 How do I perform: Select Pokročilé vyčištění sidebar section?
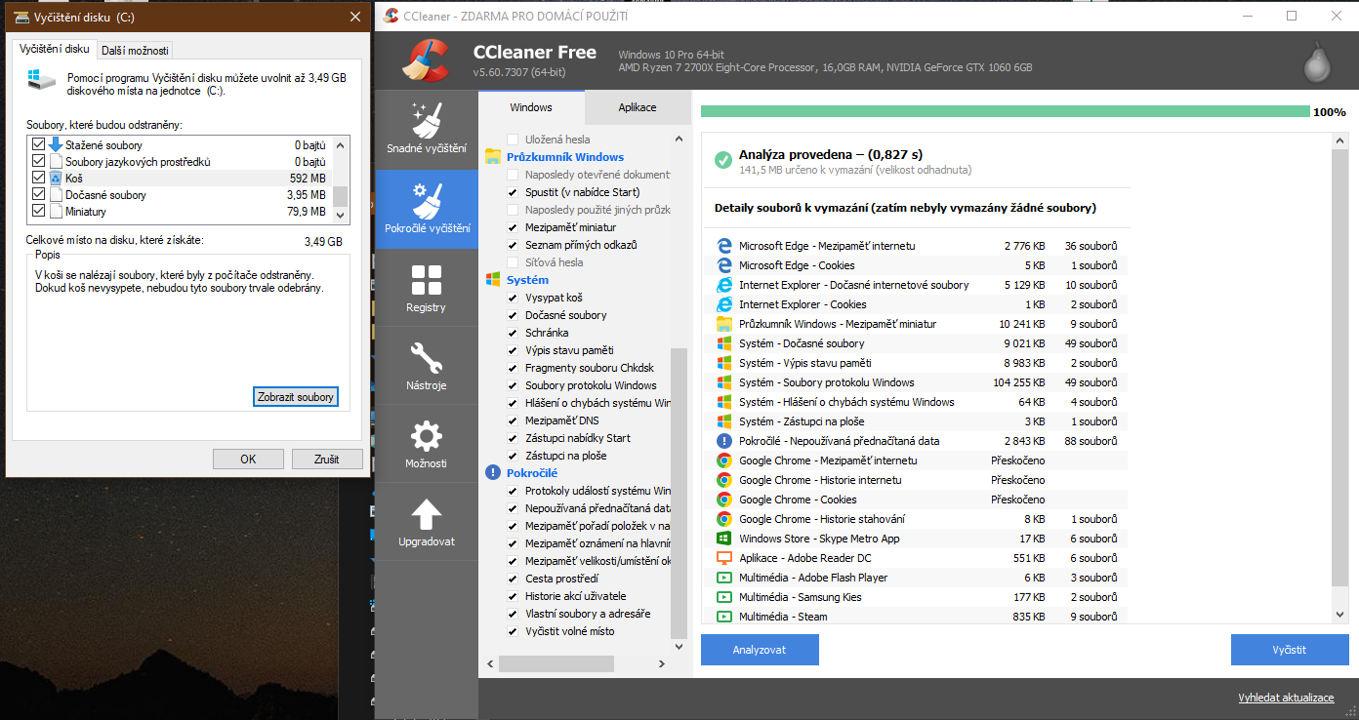click(x=426, y=209)
